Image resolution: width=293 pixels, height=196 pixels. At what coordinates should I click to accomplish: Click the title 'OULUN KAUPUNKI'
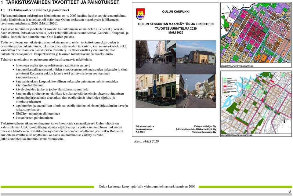pos(176,12)
